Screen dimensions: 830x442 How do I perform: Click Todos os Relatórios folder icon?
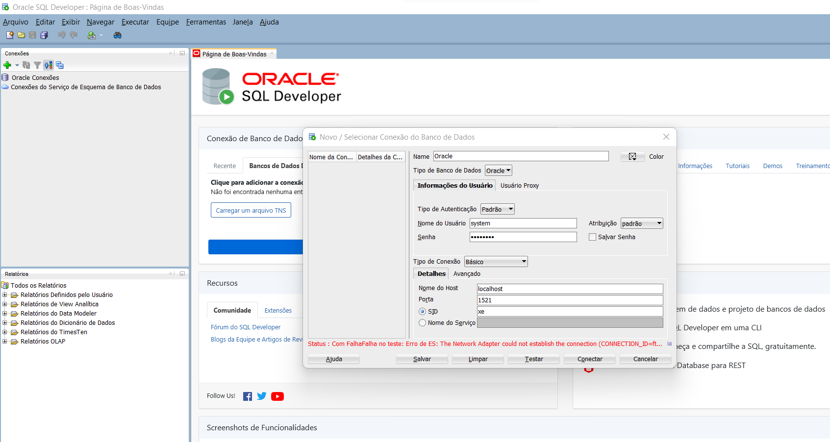tap(5, 285)
